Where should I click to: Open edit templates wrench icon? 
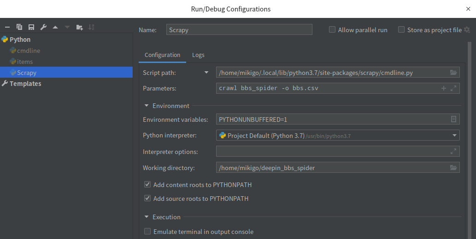pos(43,27)
